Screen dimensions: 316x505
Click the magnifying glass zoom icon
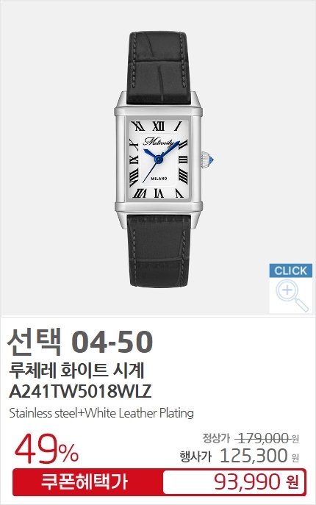tap(292, 295)
